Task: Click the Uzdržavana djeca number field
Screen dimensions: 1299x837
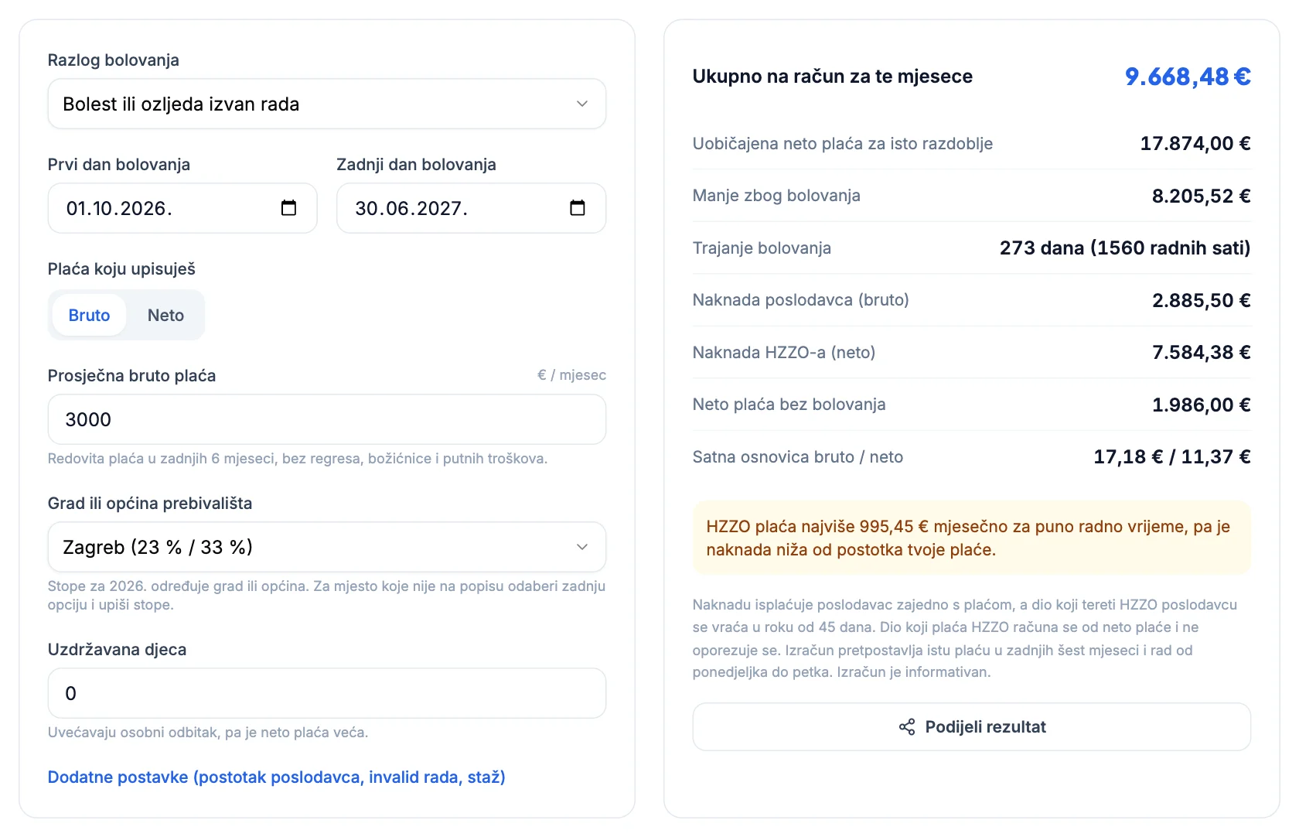Action: pyautogui.click(x=327, y=693)
